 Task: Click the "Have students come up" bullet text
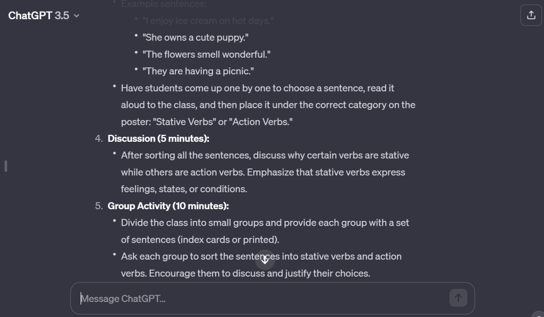point(258,88)
